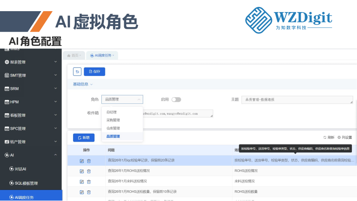Collapse the 基础信息 section
Image resolution: width=357 pixels, height=201 pixels.
pos(82,84)
